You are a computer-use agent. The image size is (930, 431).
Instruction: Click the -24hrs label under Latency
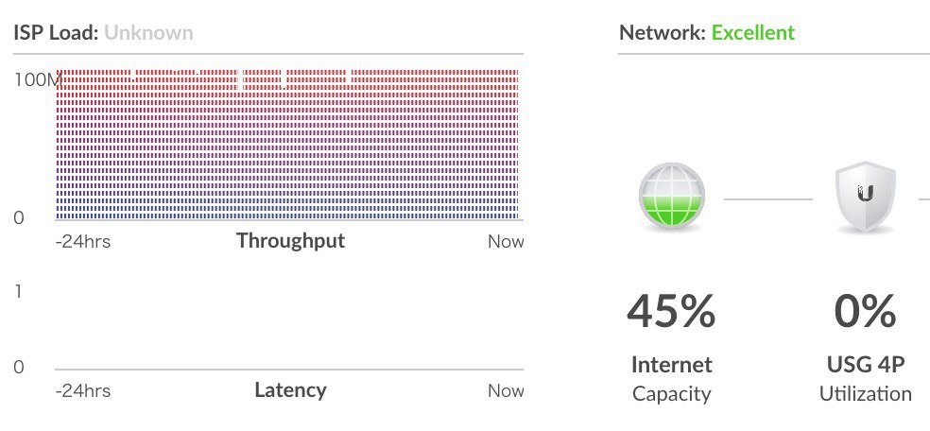[83, 391]
